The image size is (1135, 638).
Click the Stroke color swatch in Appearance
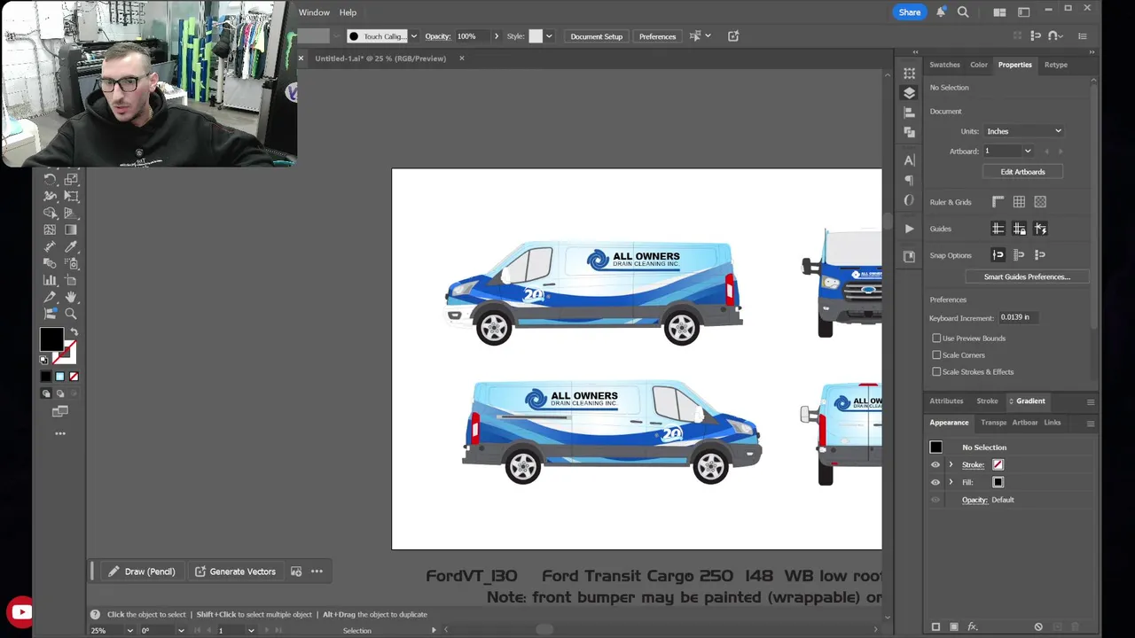pos(998,465)
